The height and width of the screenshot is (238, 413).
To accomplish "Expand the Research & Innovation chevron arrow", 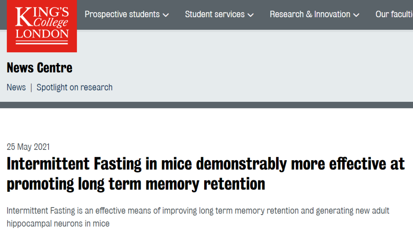I will [x=356, y=15].
